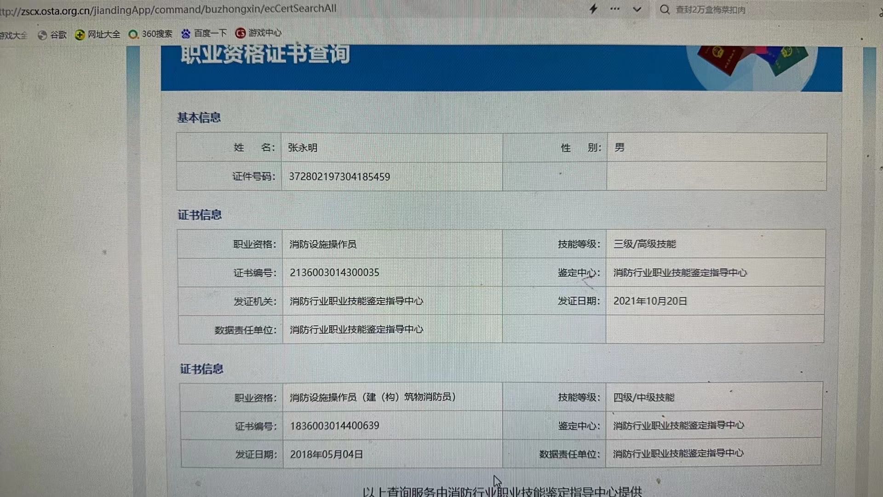Viewport: 883px width, 497px height.
Task: Click the 游戏大全 bookmark link
Action: 13,35
